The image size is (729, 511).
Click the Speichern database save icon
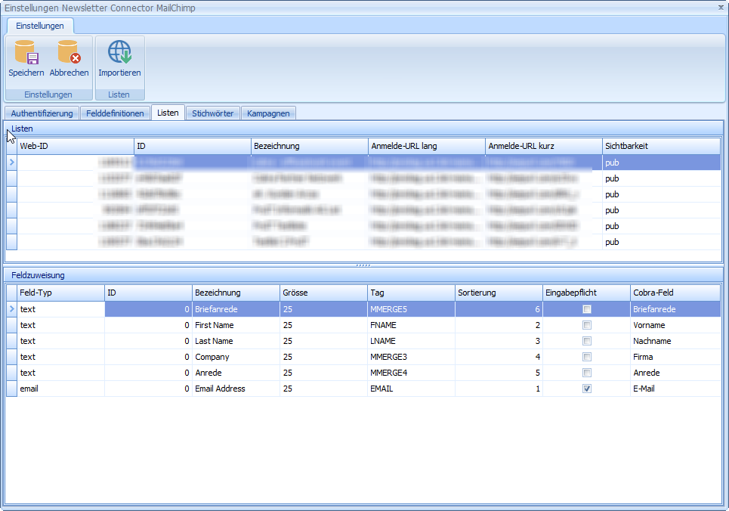[26, 54]
